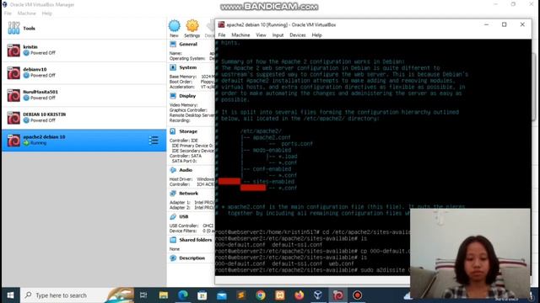Open Help menu in the VM window
Screen dimensions: 540x303
pyautogui.click(x=317, y=35)
